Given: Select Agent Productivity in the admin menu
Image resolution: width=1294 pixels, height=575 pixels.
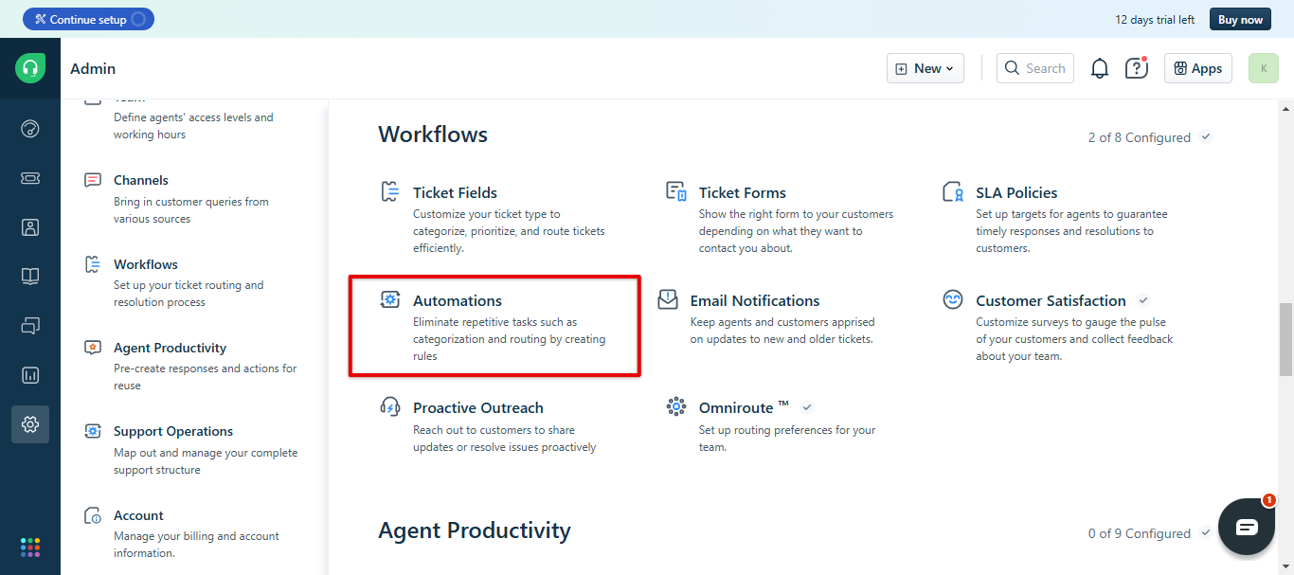Looking at the screenshot, I should pyautogui.click(x=171, y=348).
